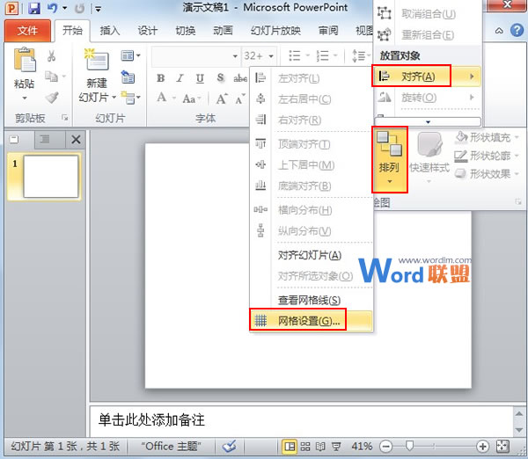
Task: Click the Redo/repeat icon
Action: 79,8
